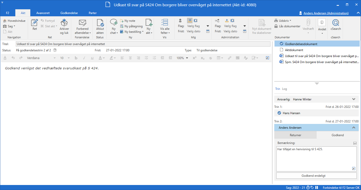
Task: Click the Titel field
Action: tap(143, 44)
